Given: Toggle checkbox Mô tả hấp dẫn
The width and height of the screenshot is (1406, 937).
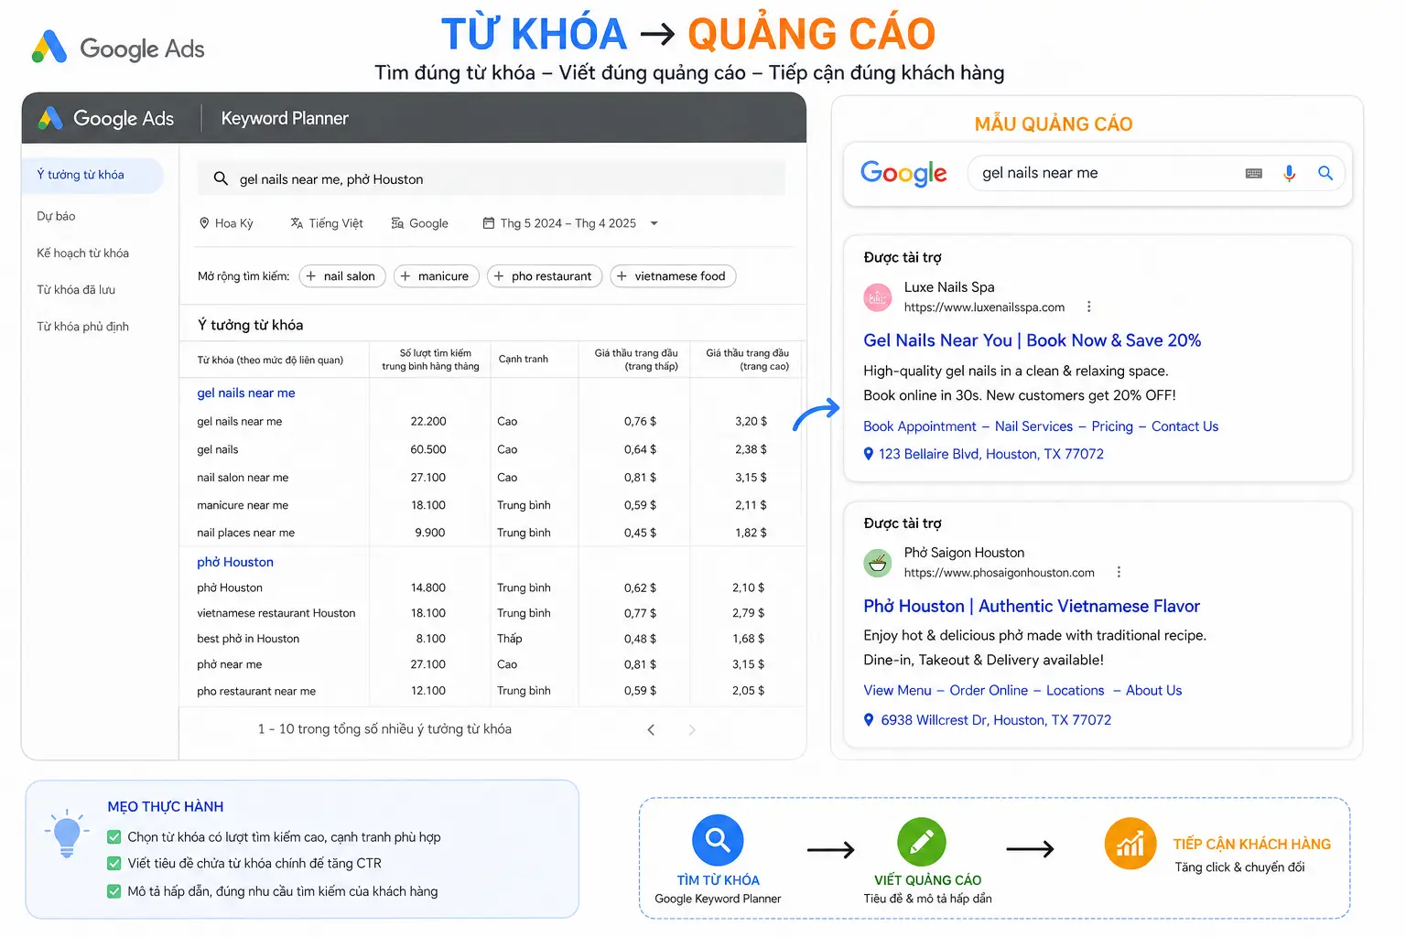Looking at the screenshot, I should [114, 891].
